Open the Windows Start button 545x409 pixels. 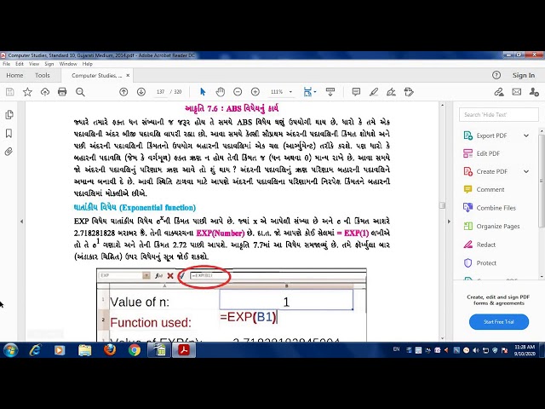[x=10, y=350]
